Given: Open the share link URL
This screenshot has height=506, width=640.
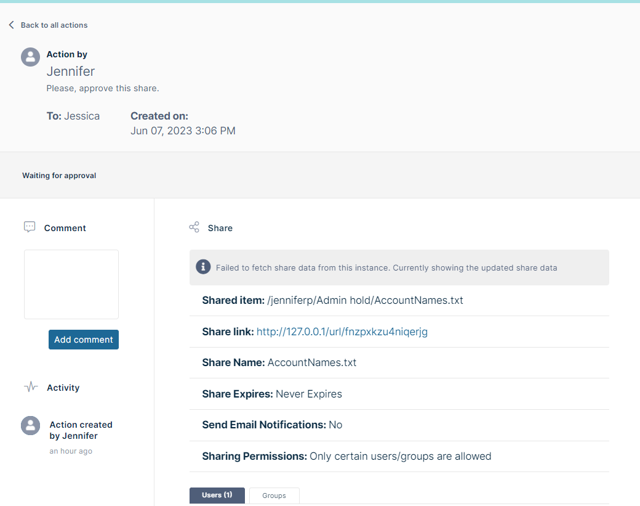Looking at the screenshot, I should [x=342, y=332].
